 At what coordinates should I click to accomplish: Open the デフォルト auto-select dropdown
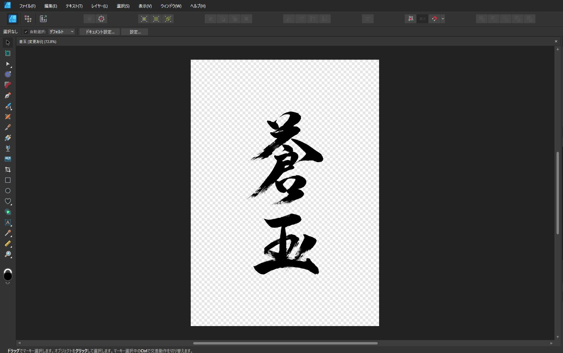[x=61, y=32]
